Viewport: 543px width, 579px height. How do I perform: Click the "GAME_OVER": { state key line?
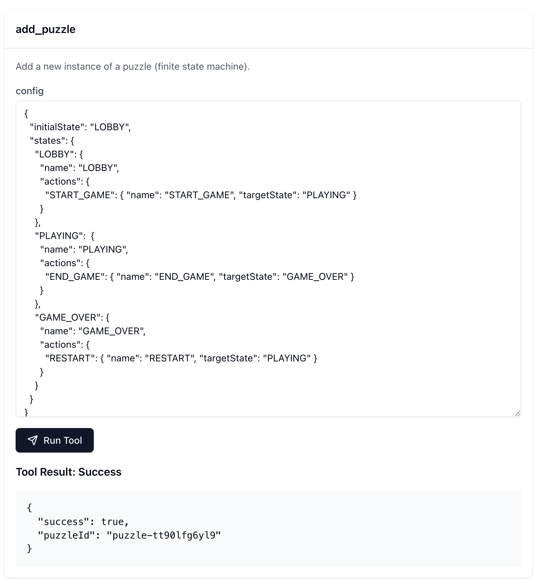[x=72, y=318]
